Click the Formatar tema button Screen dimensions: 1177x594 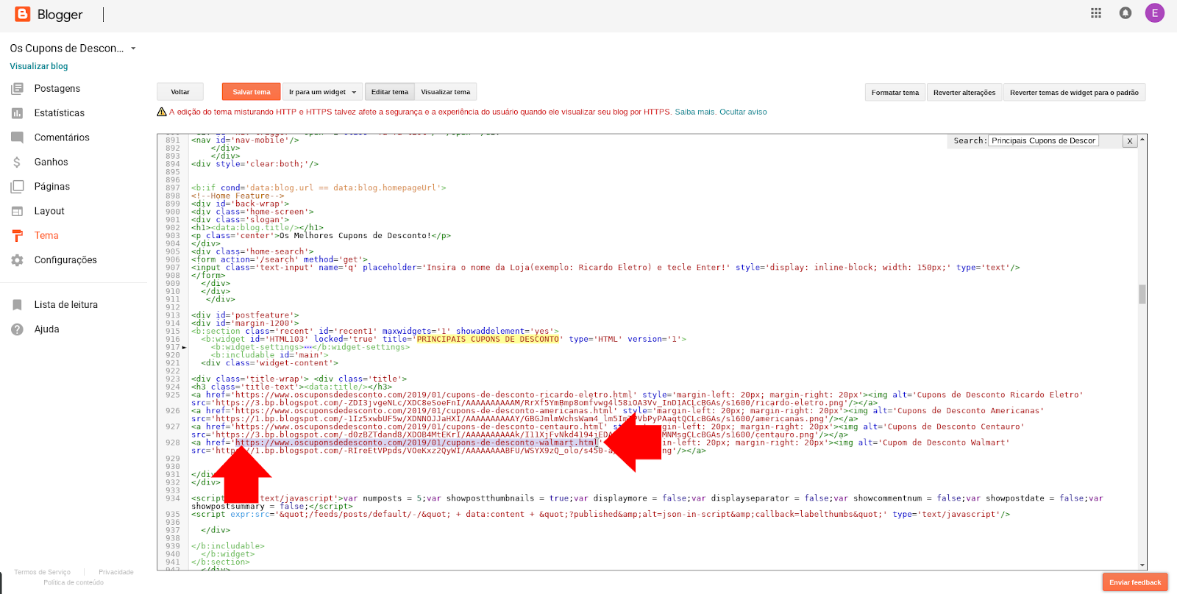(895, 93)
